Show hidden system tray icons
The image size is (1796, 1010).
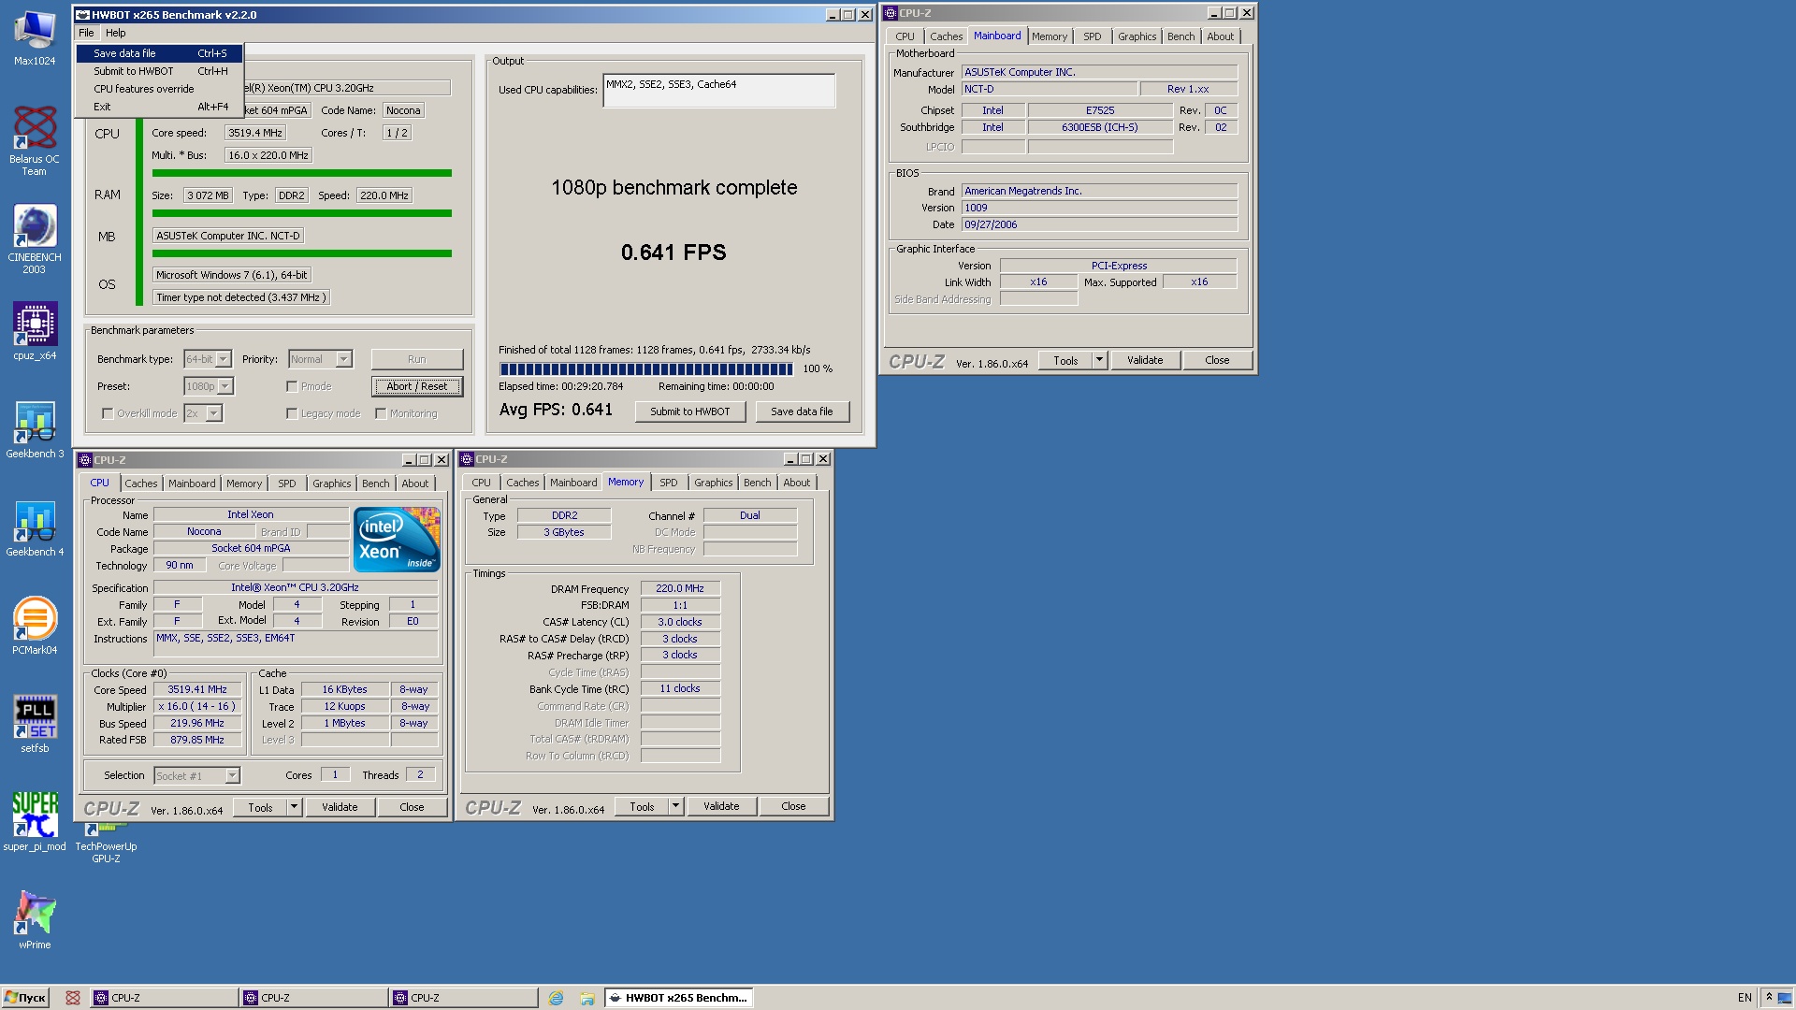(1769, 998)
